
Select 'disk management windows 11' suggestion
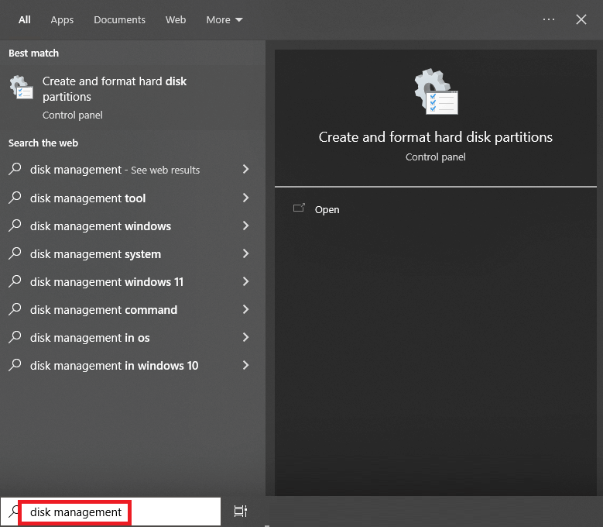pyautogui.click(x=132, y=282)
